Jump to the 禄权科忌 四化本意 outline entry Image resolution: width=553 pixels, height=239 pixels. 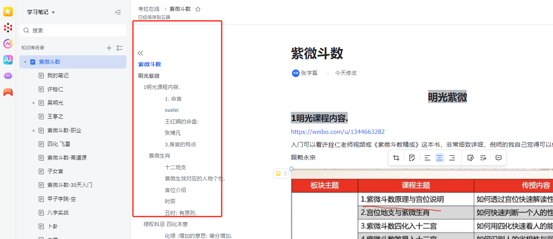tap(165, 224)
